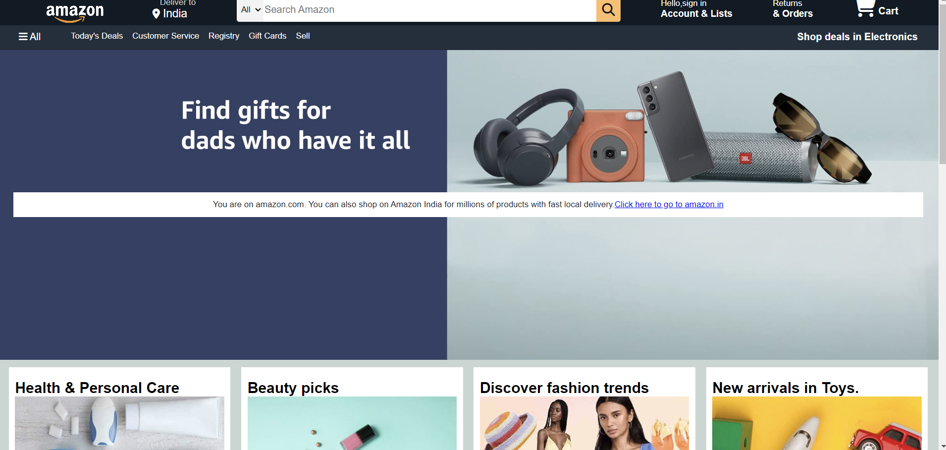Screen dimensions: 946x450
Task: Click the Amazon logo
Action: (75, 12)
